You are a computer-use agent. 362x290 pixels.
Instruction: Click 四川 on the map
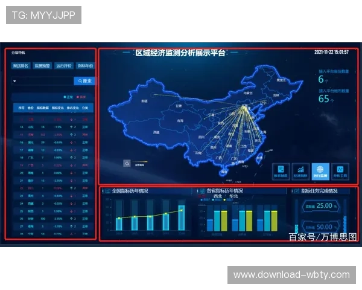coord(202,137)
